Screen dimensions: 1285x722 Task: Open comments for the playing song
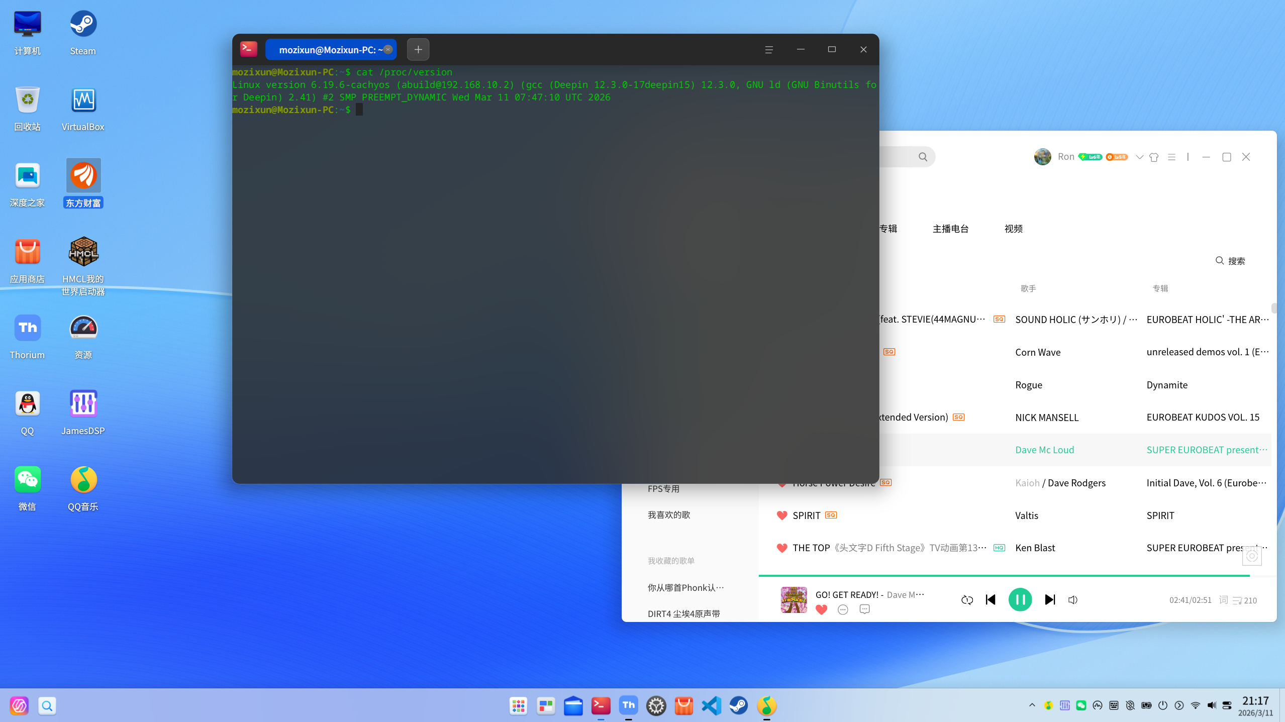click(864, 609)
